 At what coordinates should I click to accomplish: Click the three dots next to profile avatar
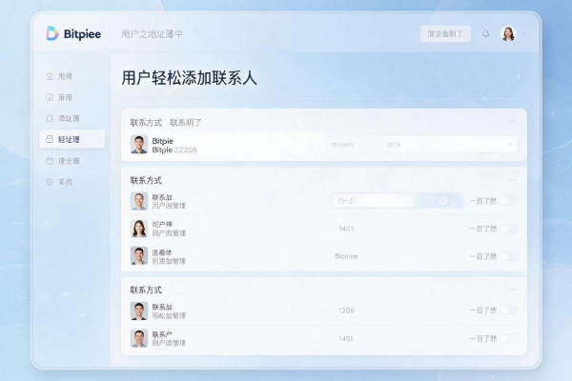524,33
